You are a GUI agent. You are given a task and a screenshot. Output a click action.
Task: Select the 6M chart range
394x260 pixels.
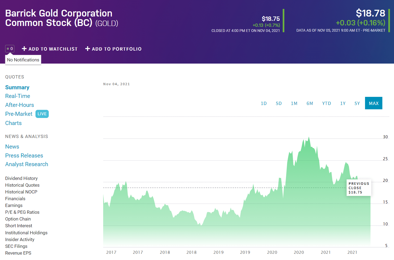click(x=310, y=103)
